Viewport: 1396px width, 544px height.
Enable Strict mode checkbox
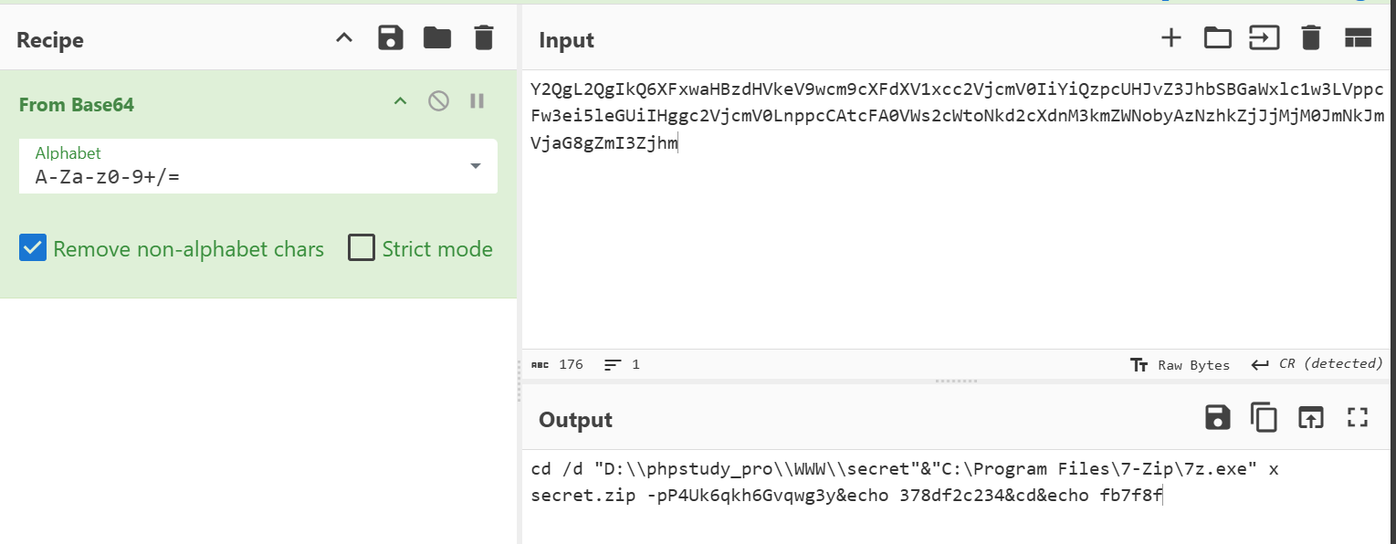tap(362, 248)
